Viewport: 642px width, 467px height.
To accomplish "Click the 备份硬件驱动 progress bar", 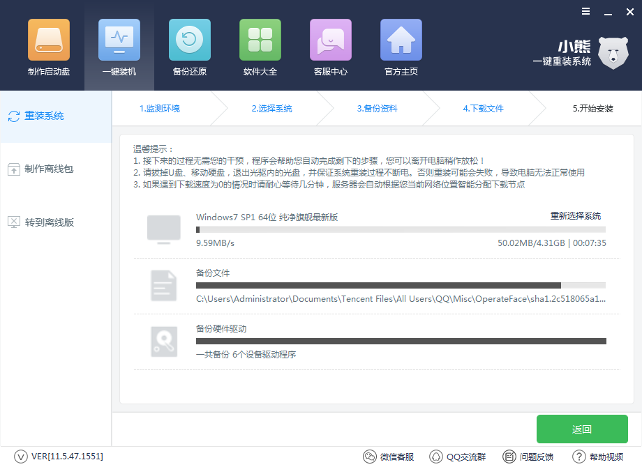I will click(401, 341).
